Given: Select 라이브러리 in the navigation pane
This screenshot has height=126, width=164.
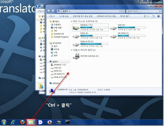Looking at the screenshot, I should click(57, 43).
